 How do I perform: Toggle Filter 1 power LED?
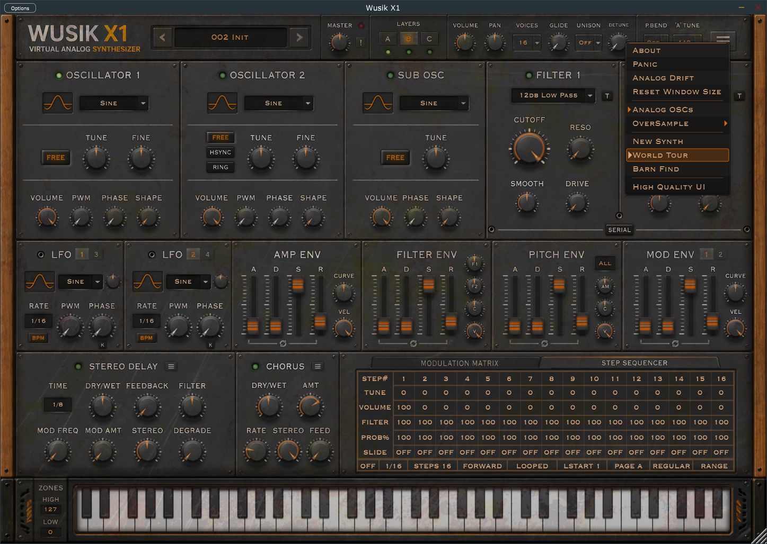pos(528,76)
